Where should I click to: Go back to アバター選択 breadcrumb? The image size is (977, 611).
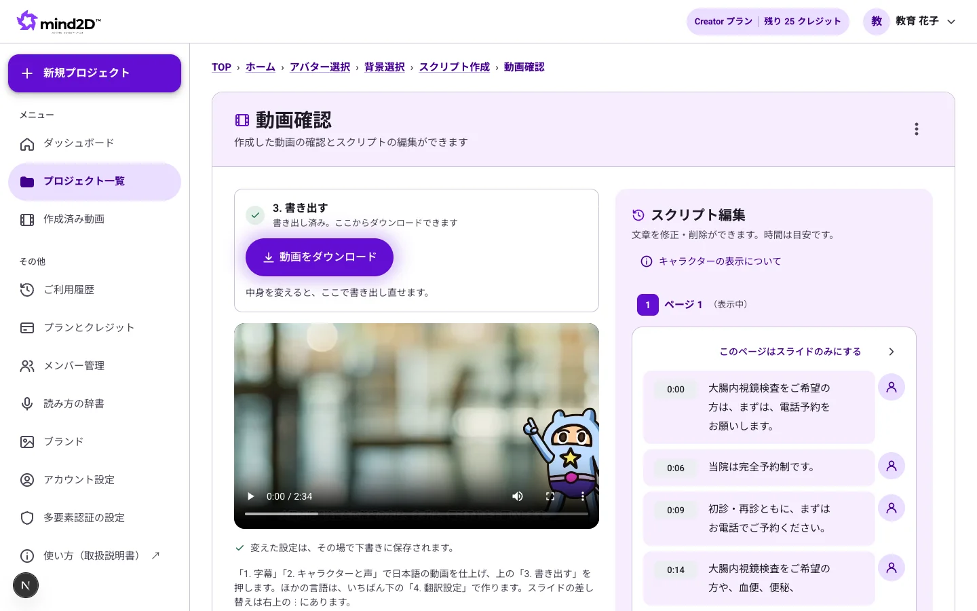pyautogui.click(x=320, y=67)
